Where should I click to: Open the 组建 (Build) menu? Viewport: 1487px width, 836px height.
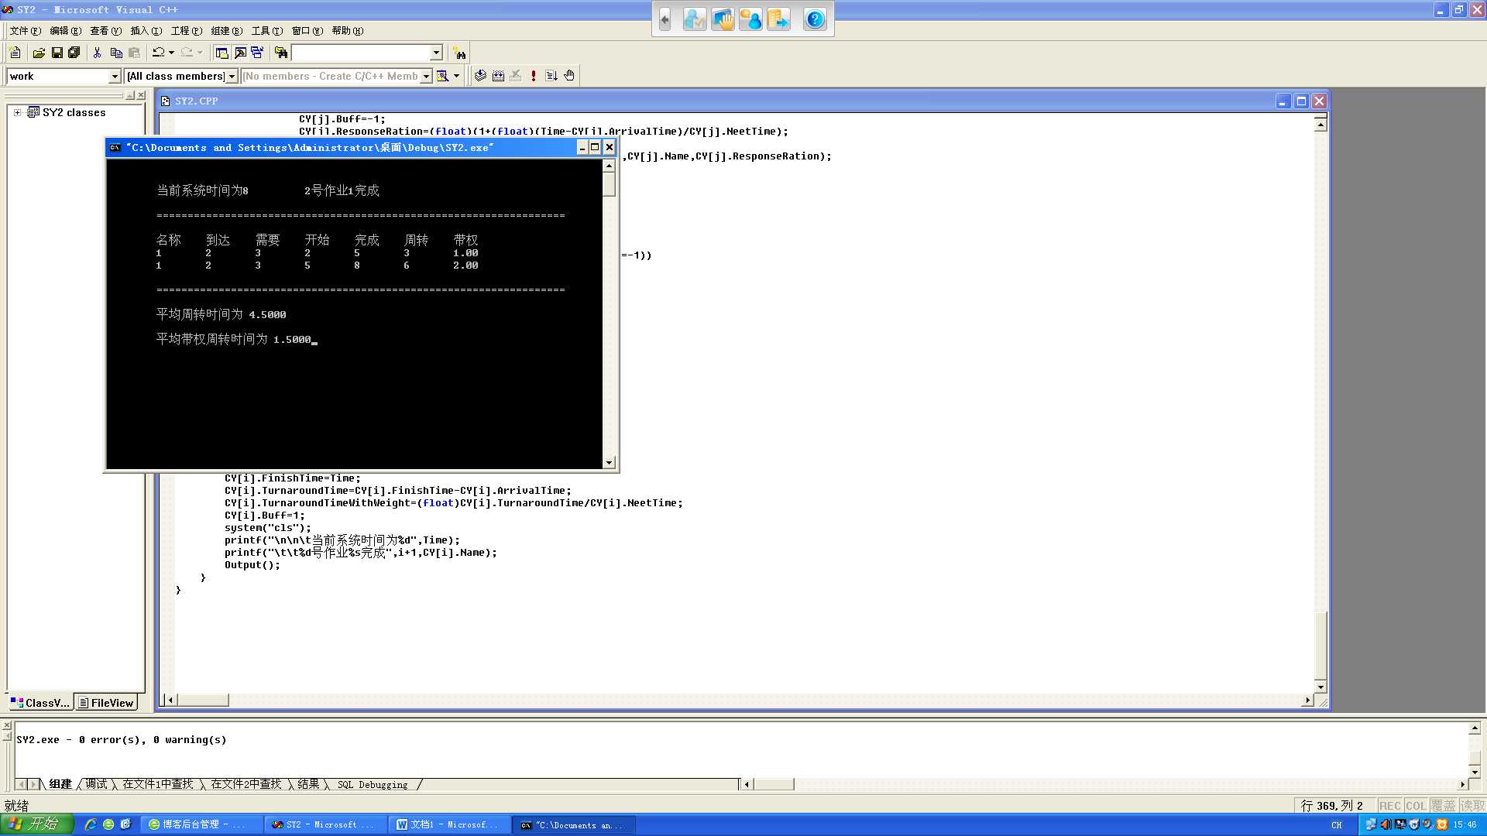coord(226,31)
